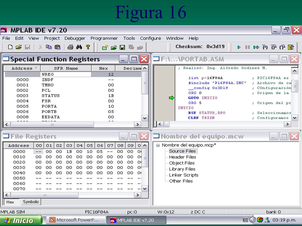
Task: Select Header Files in project tree
Action: [x=182, y=157]
